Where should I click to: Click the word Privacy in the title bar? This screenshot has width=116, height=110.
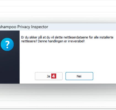click(24, 27)
